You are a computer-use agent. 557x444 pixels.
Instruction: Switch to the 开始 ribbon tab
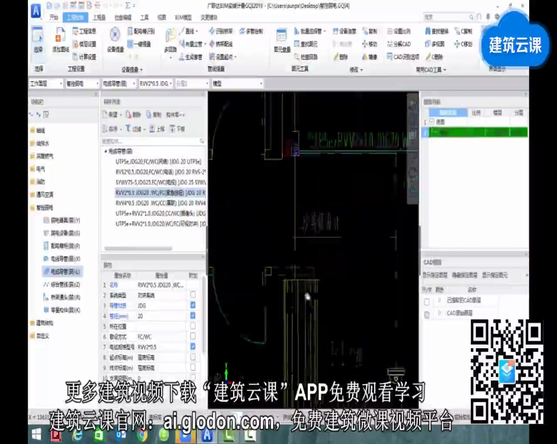click(54, 17)
